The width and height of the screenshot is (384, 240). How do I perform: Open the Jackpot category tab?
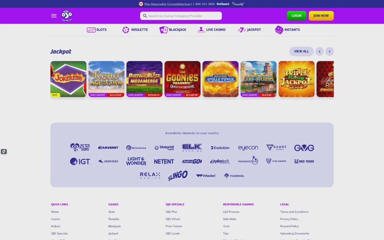coord(249,30)
